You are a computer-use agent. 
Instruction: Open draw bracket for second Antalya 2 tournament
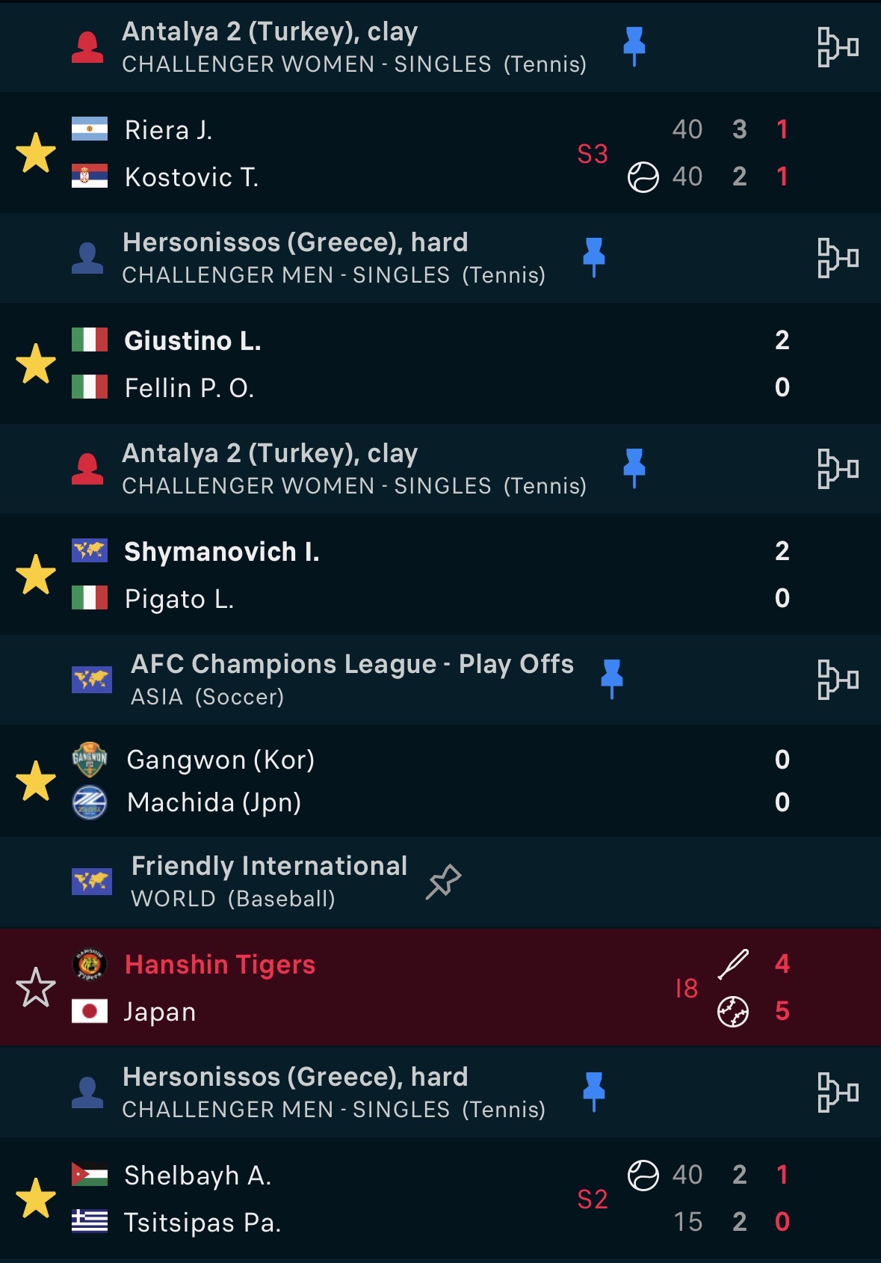pos(837,469)
